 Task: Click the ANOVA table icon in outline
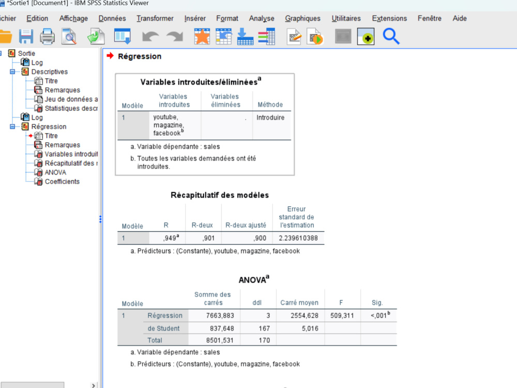(x=39, y=172)
